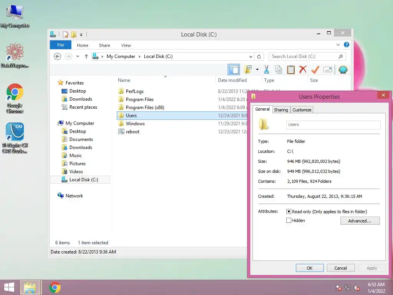Click the Action Center flag tray icon
This screenshot has height=295, width=393.
pos(338,288)
